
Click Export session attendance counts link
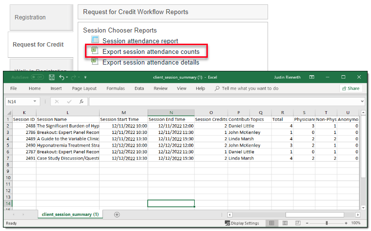[x=151, y=51]
